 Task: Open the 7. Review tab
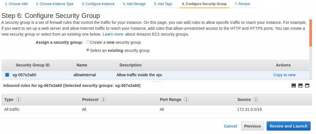pos(242,4)
